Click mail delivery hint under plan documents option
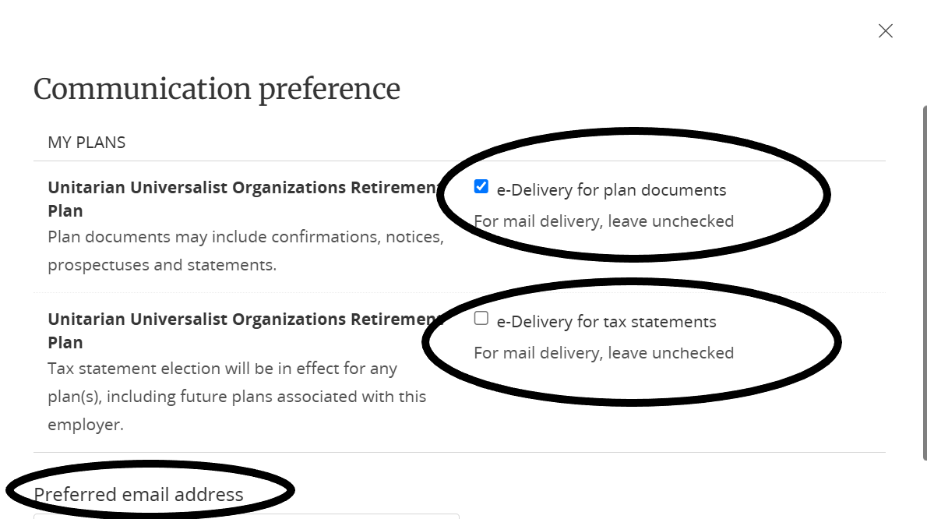This screenshot has height=519, width=927. 604,221
